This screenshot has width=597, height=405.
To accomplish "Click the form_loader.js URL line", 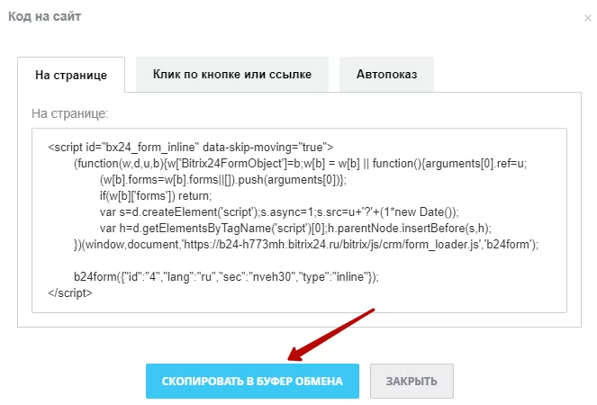I will click(306, 245).
